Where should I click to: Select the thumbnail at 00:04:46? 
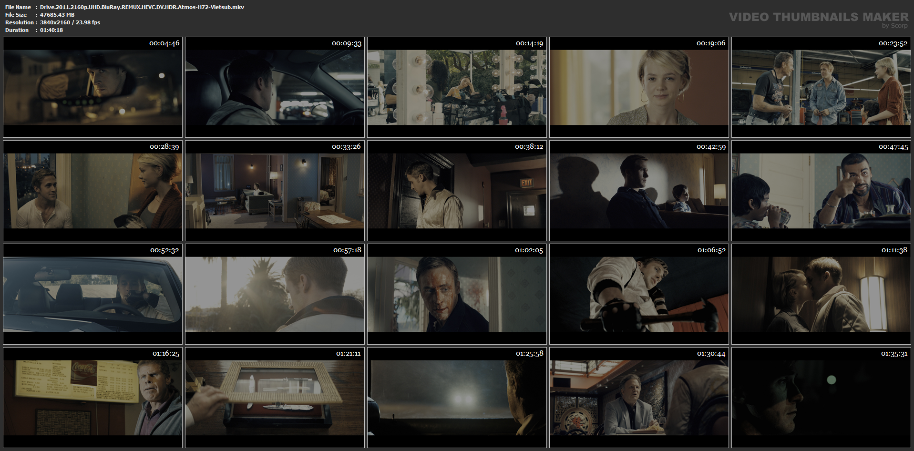coord(92,87)
